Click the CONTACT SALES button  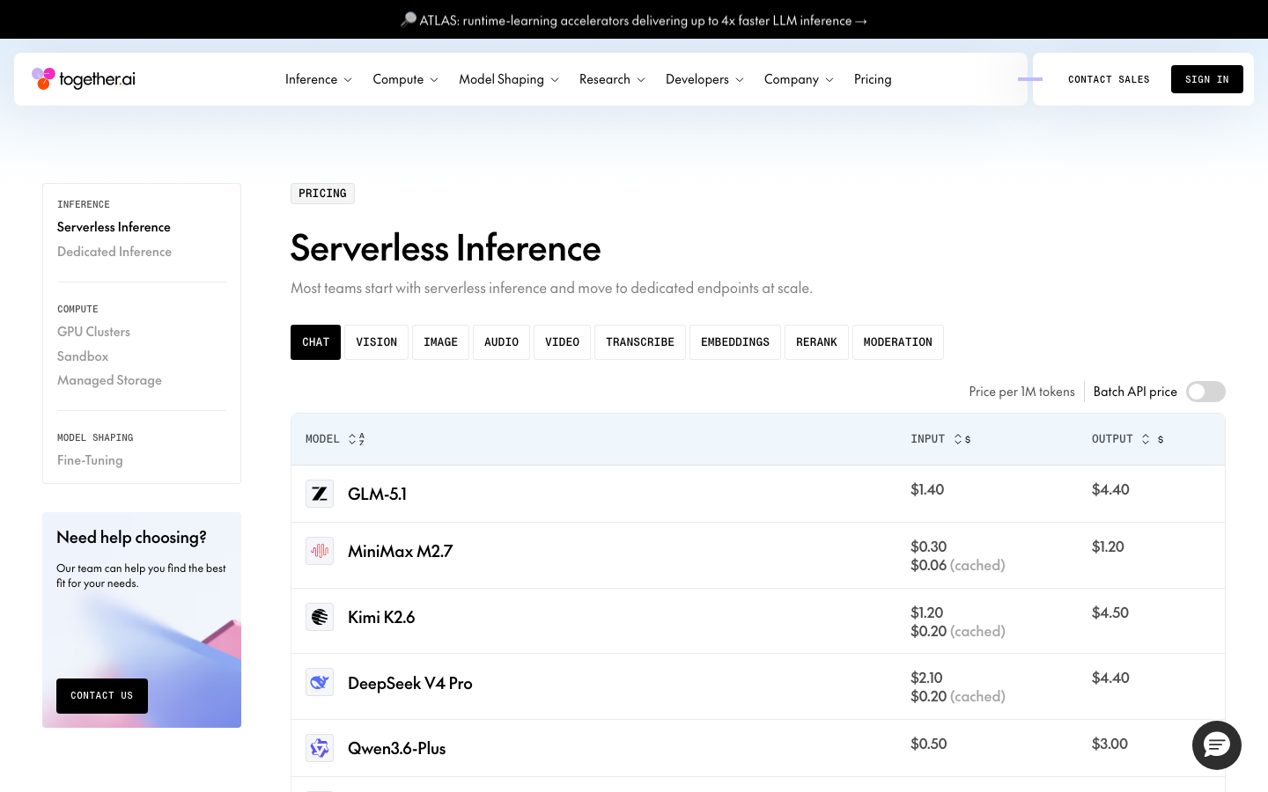pos(1109,79)
